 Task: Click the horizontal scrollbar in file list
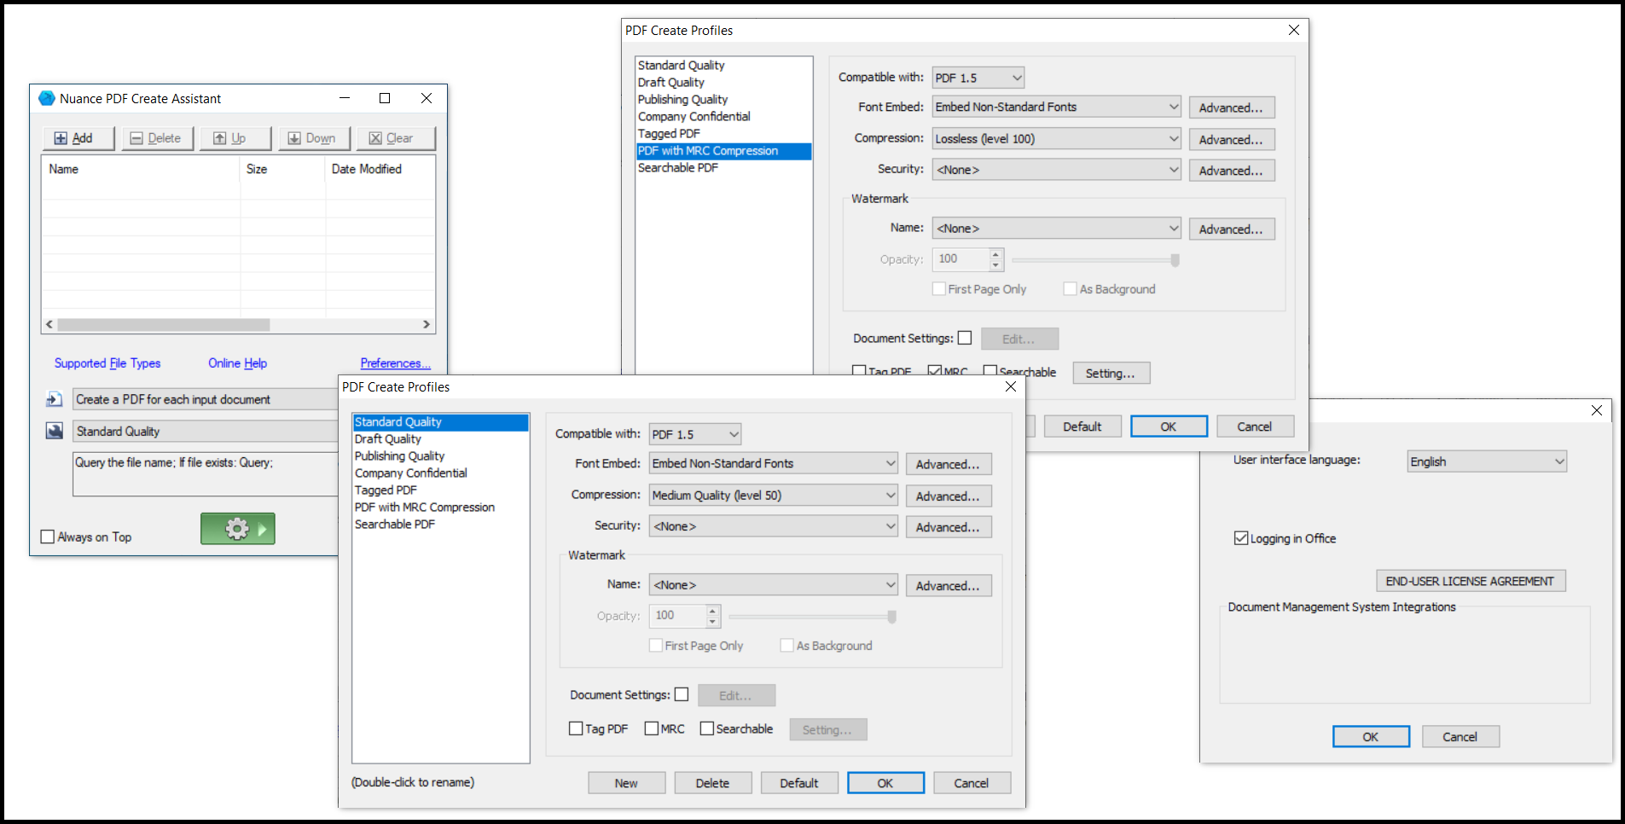(164, 325)
